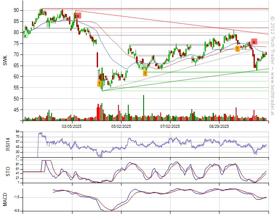This screenshot has height=219, width=280.
Task: Click the 50 price level label
Action: [16, 99]
